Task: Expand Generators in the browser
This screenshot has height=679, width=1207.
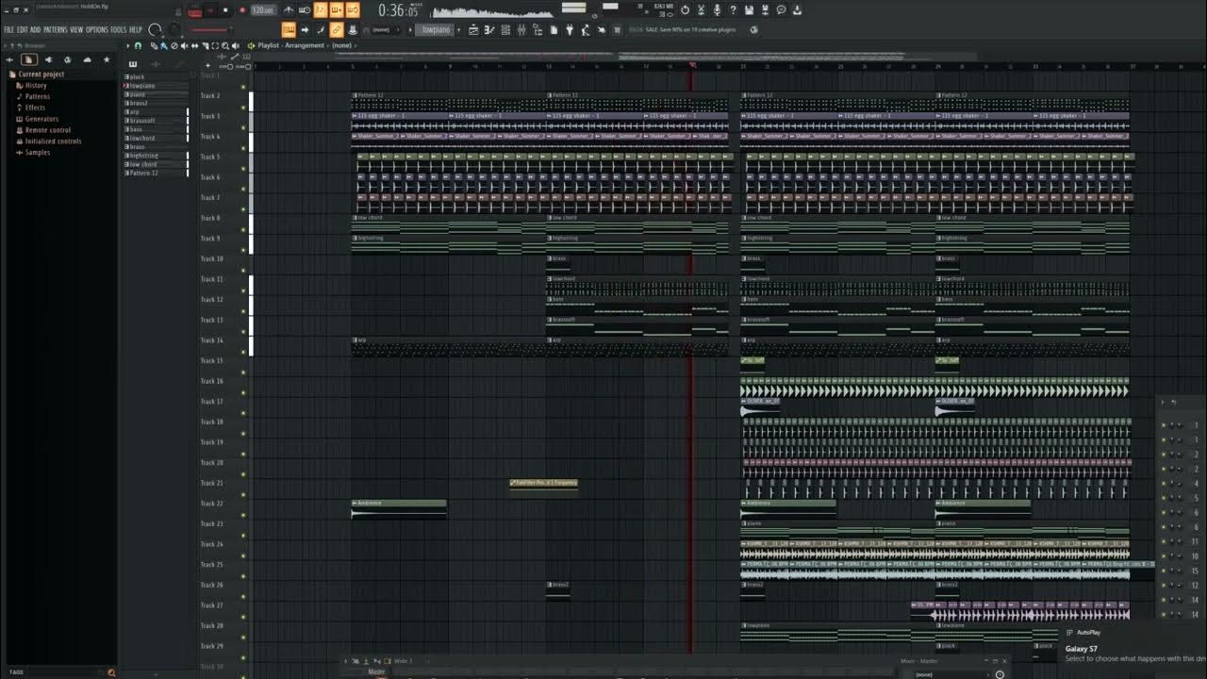Action: click(41, 119)
